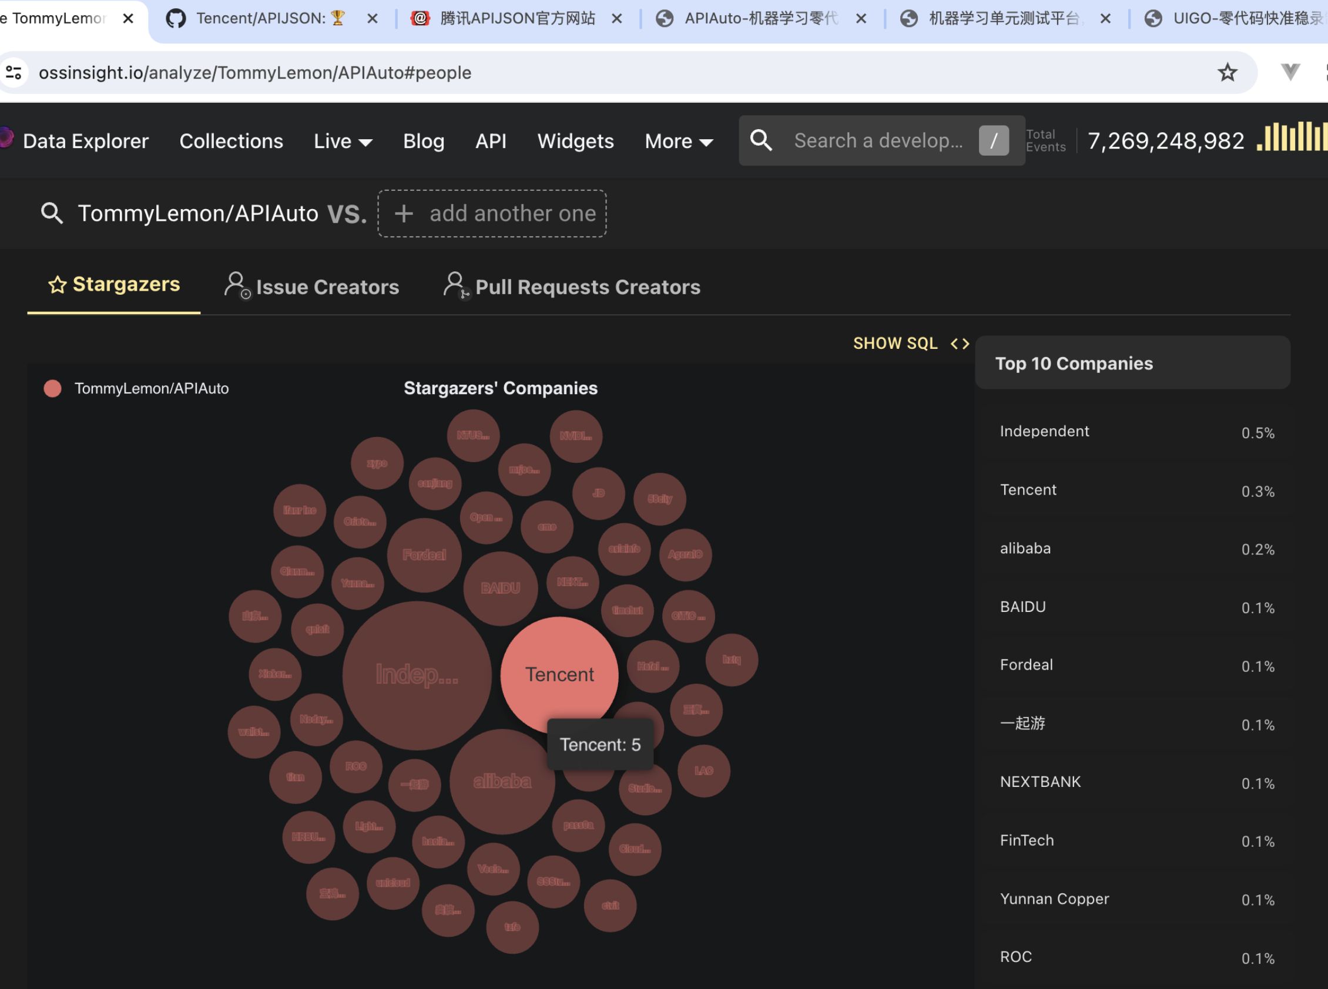The height and width of the screenshot is (989, 1328).
Task: Open the Widgets nav link
Action: (x=575, y=142)
